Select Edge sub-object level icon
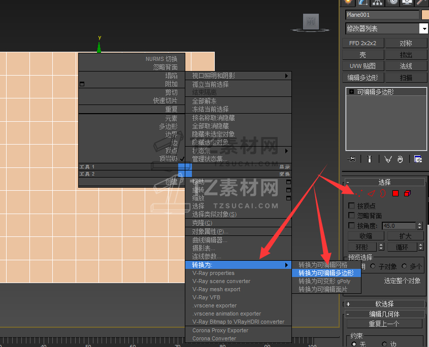The height and width of the screenshot is (347, 429). point(371,193)
